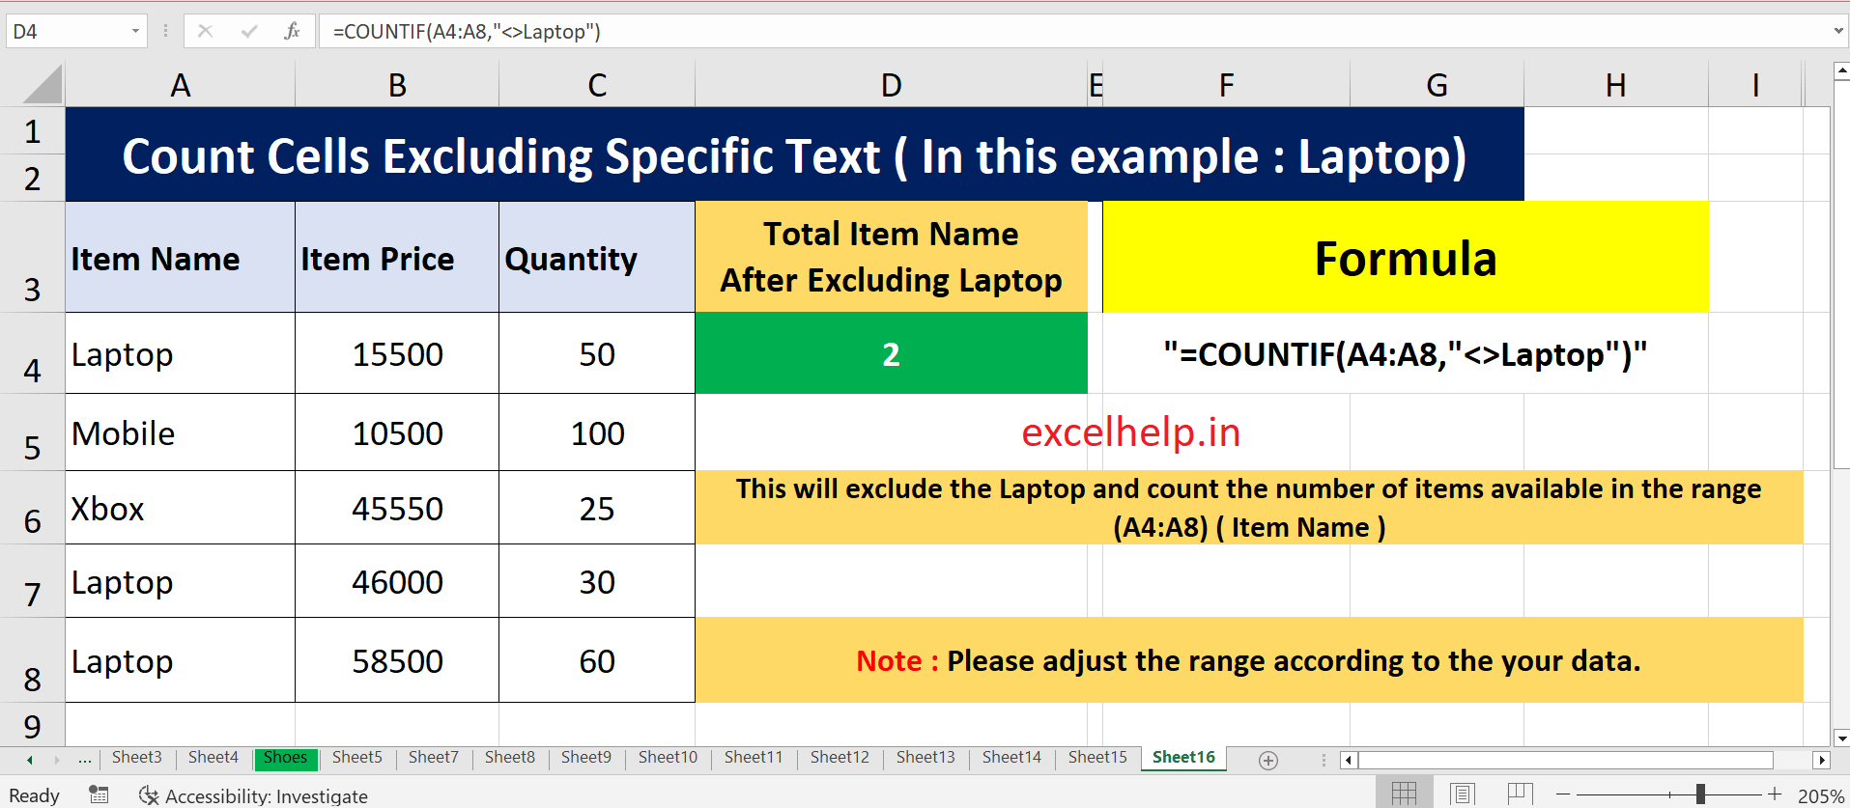Screen dimensions: 1850x808
Task: Click the Select All corner triangle
Action: click(43, 84)
